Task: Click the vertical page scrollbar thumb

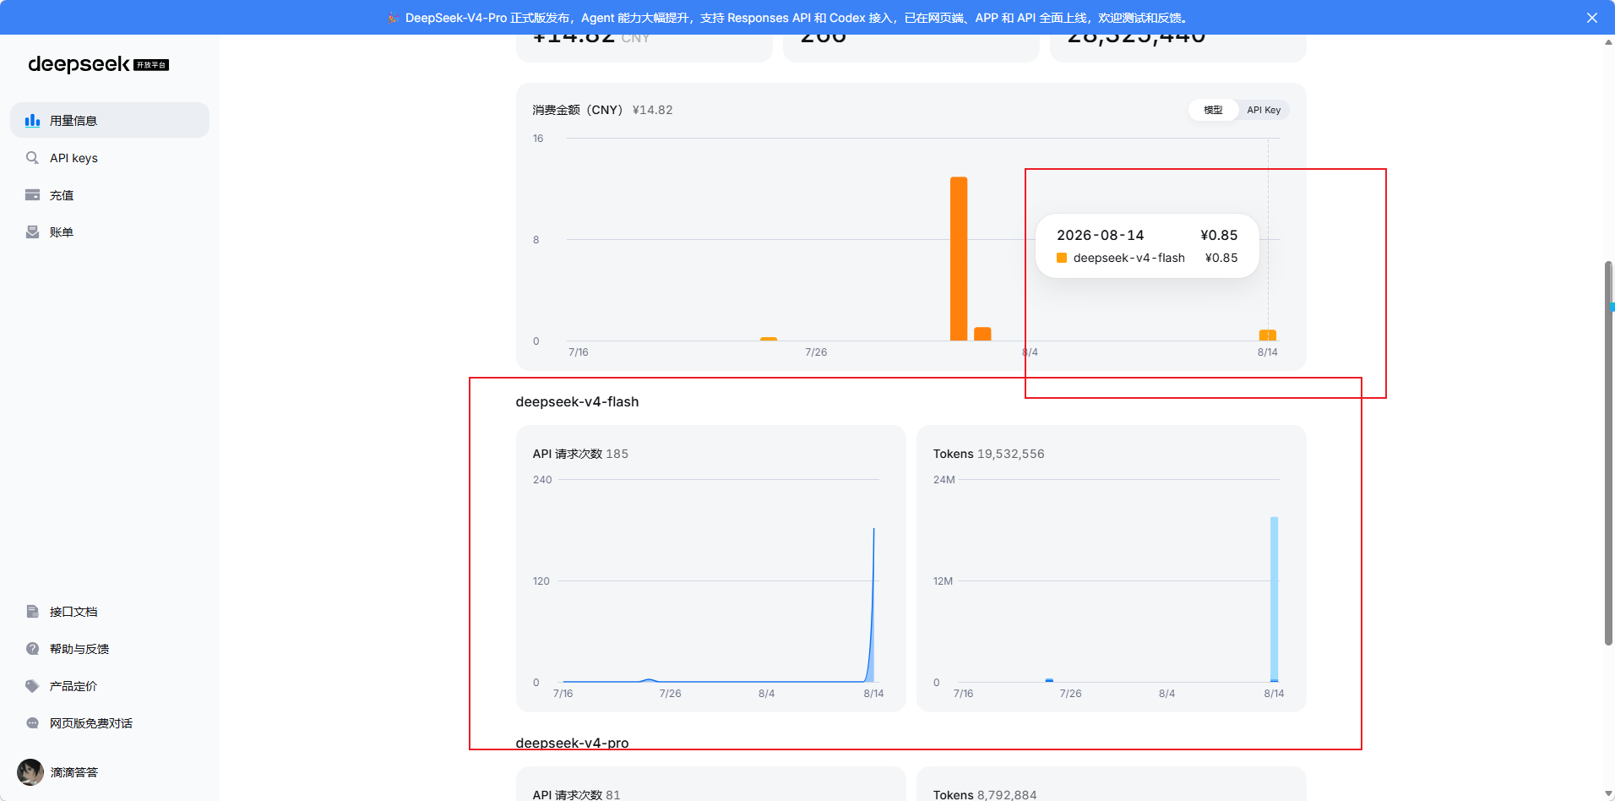Action: [1609, 454]
